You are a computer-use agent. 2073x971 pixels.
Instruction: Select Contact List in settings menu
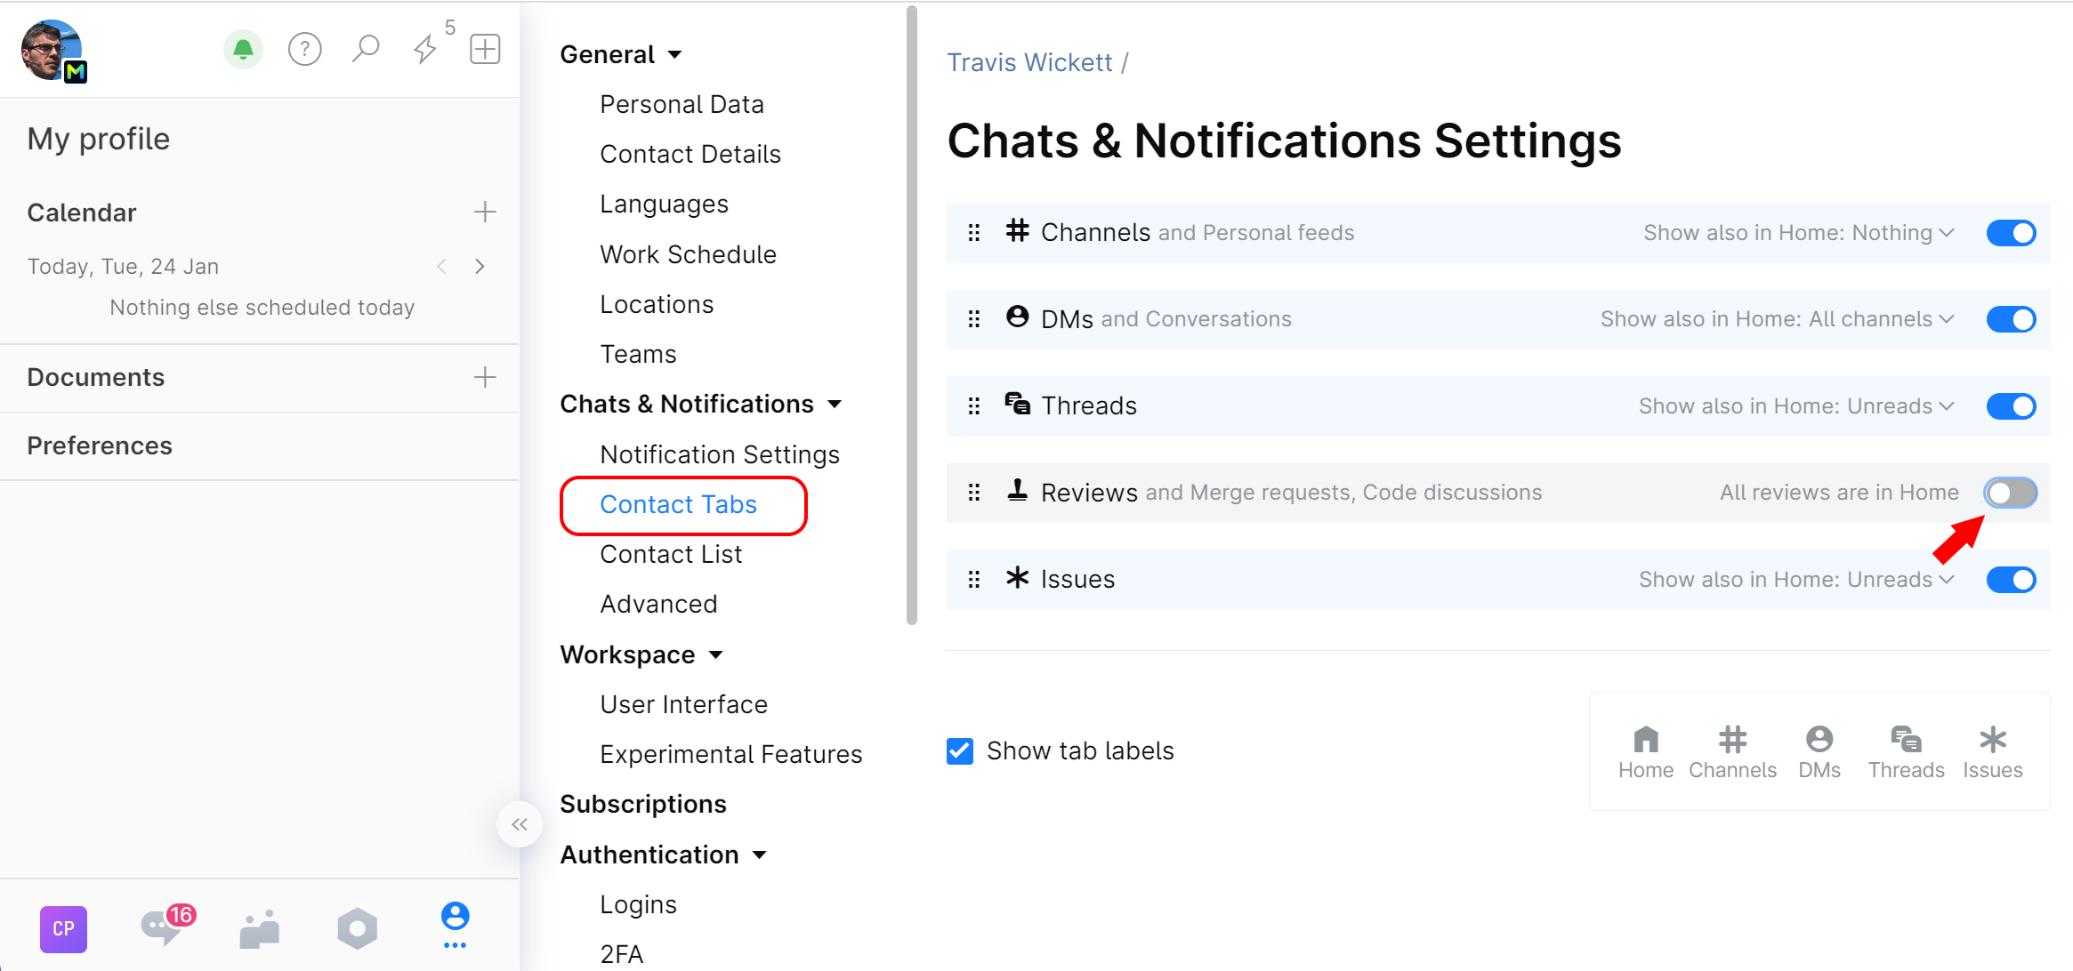tap(671, 554)
